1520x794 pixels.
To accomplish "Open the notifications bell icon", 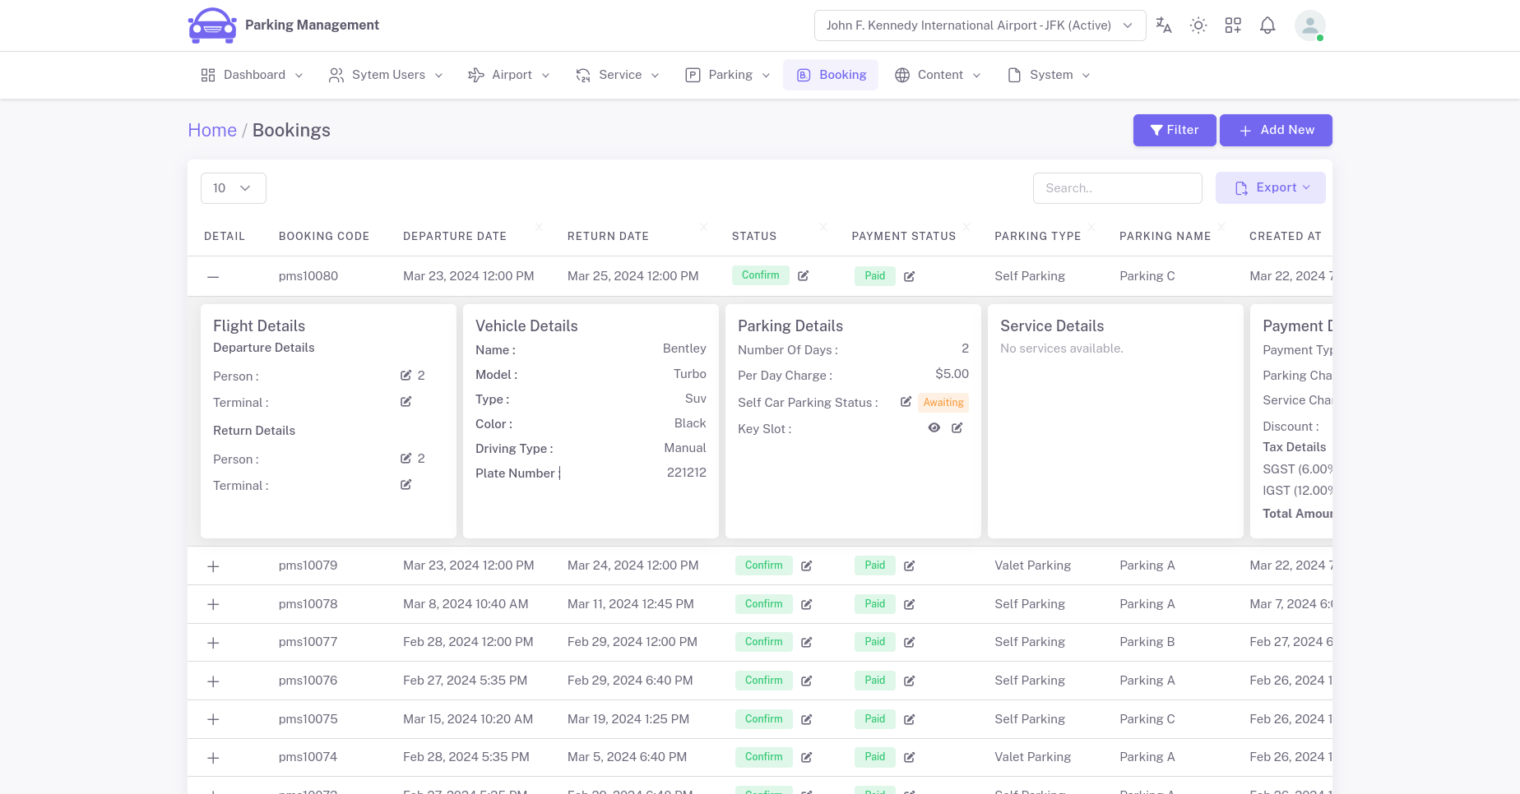I will click(1267, 25).
